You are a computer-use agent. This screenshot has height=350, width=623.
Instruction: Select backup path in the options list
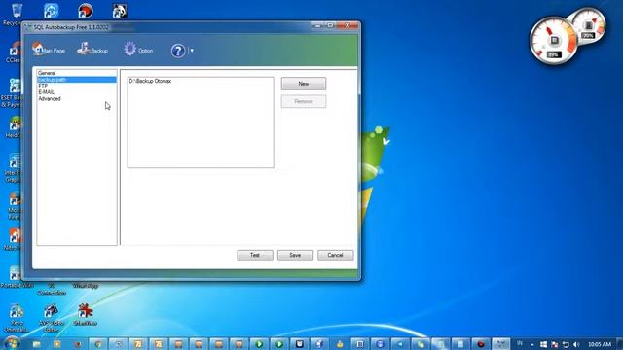(77, 80)
